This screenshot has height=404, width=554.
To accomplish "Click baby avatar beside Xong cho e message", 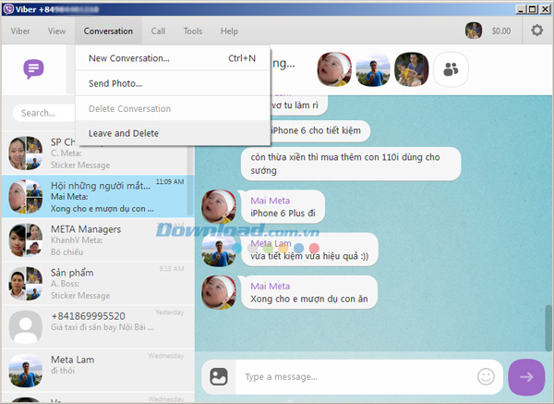I will pyautogui.click(x=219, y=292).
